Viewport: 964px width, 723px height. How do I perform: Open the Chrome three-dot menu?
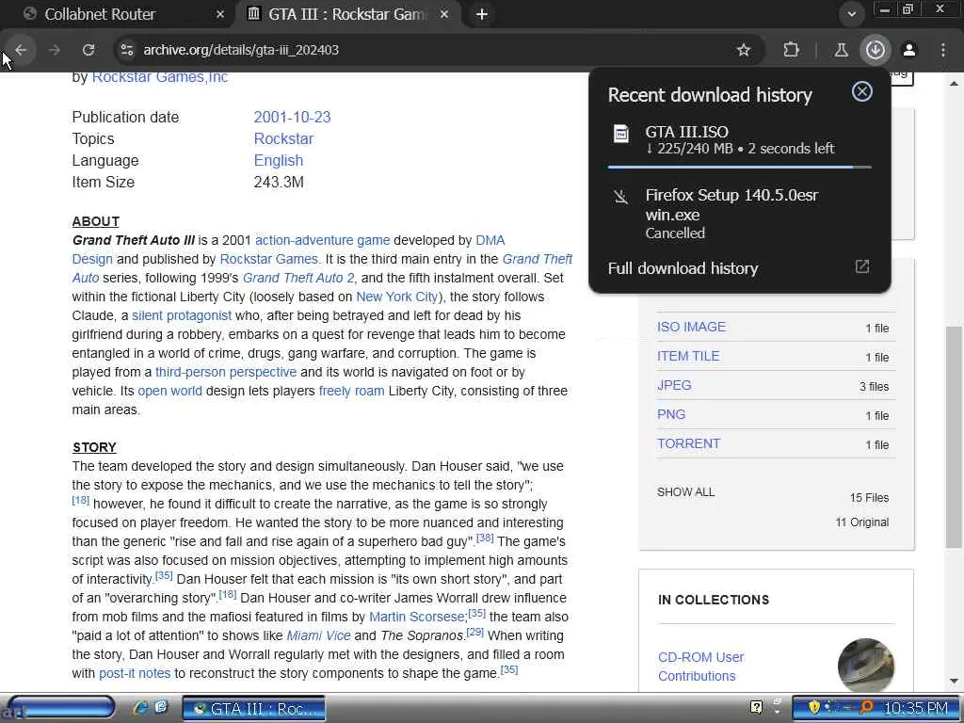coord(943,50)
